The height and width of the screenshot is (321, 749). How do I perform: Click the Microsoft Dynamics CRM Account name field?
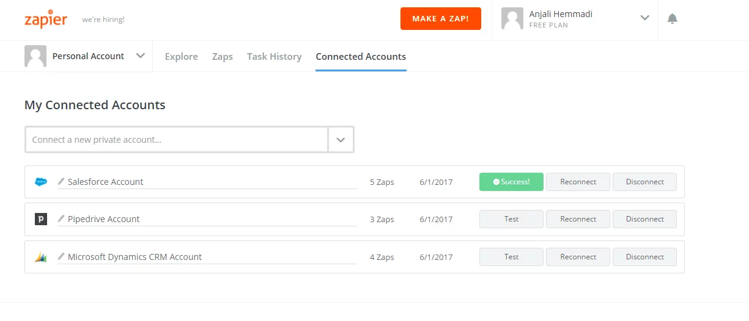(207, 257)
